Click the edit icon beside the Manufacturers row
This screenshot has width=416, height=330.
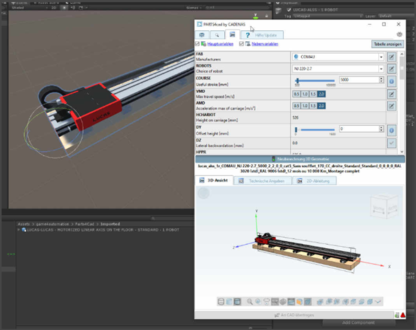click(x=391, y=56)
